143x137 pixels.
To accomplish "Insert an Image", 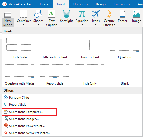I will 137,16.
